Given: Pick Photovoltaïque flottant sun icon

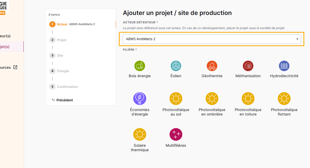Looking at the screenshot, I should tap(284, 98).
